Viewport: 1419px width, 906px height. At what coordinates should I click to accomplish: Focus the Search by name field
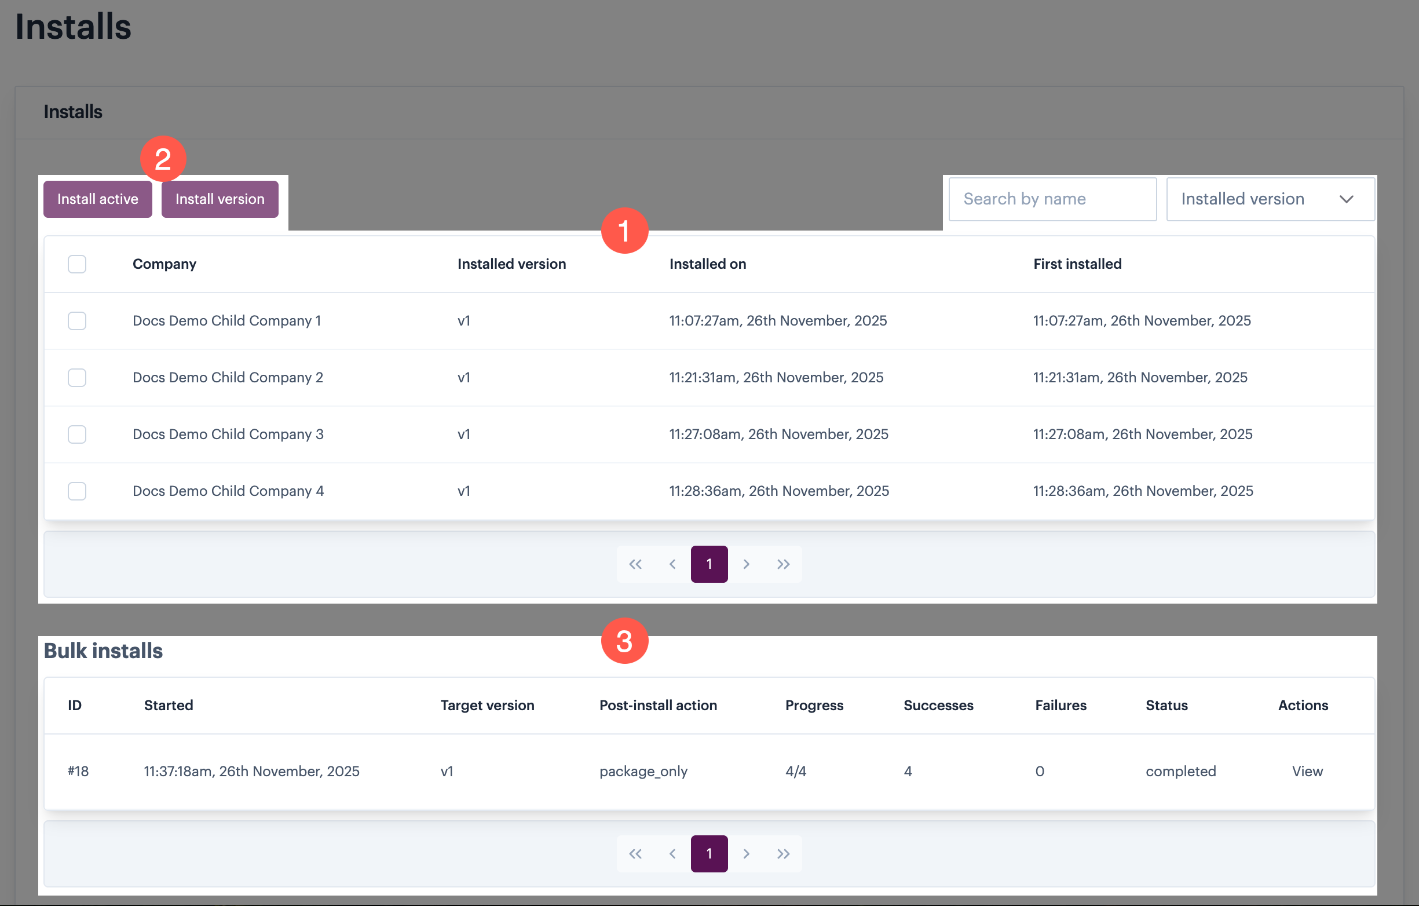[1052, 199]
